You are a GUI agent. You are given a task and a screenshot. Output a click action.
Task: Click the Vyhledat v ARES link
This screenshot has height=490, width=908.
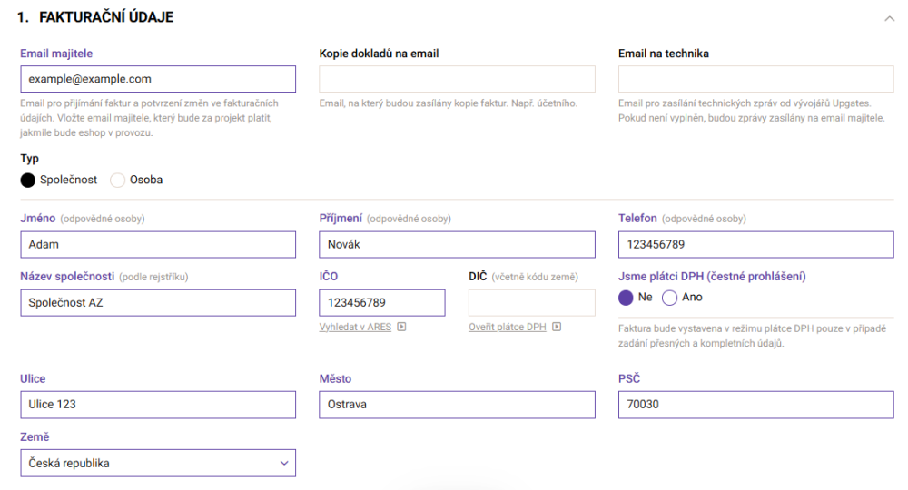point(355,327)
